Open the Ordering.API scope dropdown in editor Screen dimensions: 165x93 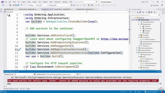(x=24, y=12)
